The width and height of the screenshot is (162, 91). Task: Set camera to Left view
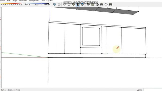(110, 5)
